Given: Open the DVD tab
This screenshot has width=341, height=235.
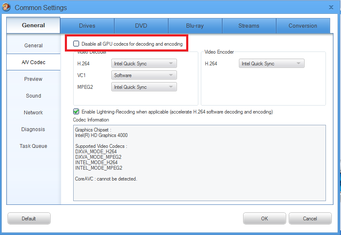Looking at the screenshot, I should coord(141,26).
